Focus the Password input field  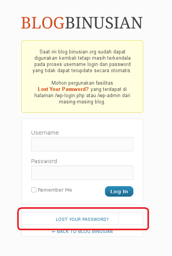tap(82, 173)
